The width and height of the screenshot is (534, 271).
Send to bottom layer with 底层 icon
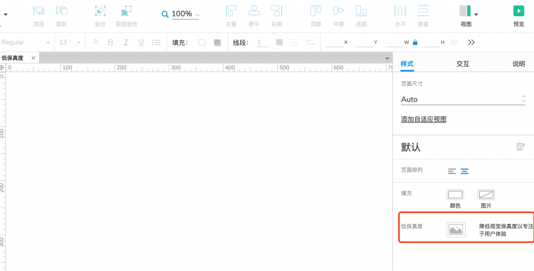click(x=61, y=11)
